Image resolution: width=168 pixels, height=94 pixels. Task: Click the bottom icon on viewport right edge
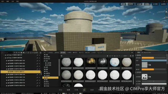tap(166, 17)
